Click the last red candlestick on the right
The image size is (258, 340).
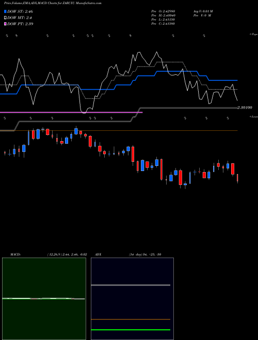237,178
